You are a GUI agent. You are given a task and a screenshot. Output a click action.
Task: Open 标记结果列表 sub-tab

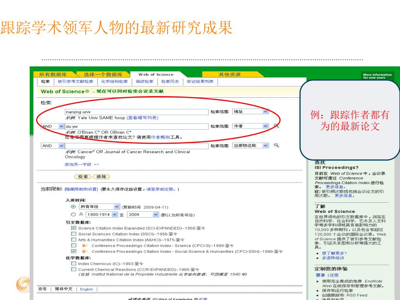pyautogui.click(x=200, y=81)
